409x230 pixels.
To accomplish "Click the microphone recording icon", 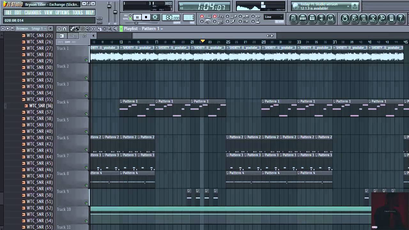I will click(382, 19).
